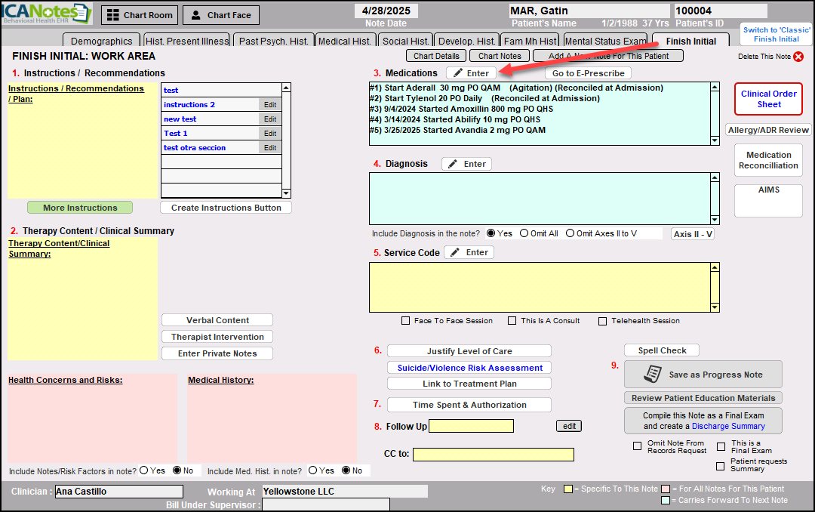Image resolution: width=815 pixels, height=512 pixels.
Task: Check the Telehealth Session box
Action: [602, 321]
